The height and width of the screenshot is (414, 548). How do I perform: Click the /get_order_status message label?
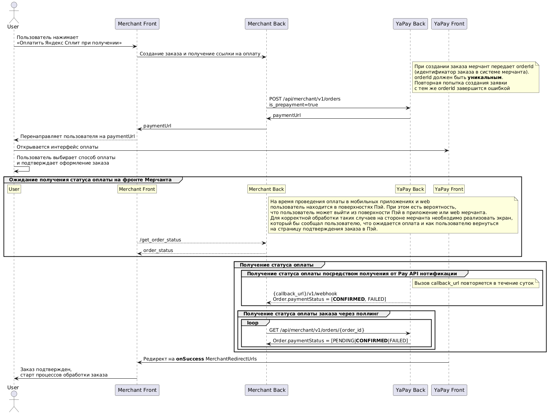[x=160, y=240]
